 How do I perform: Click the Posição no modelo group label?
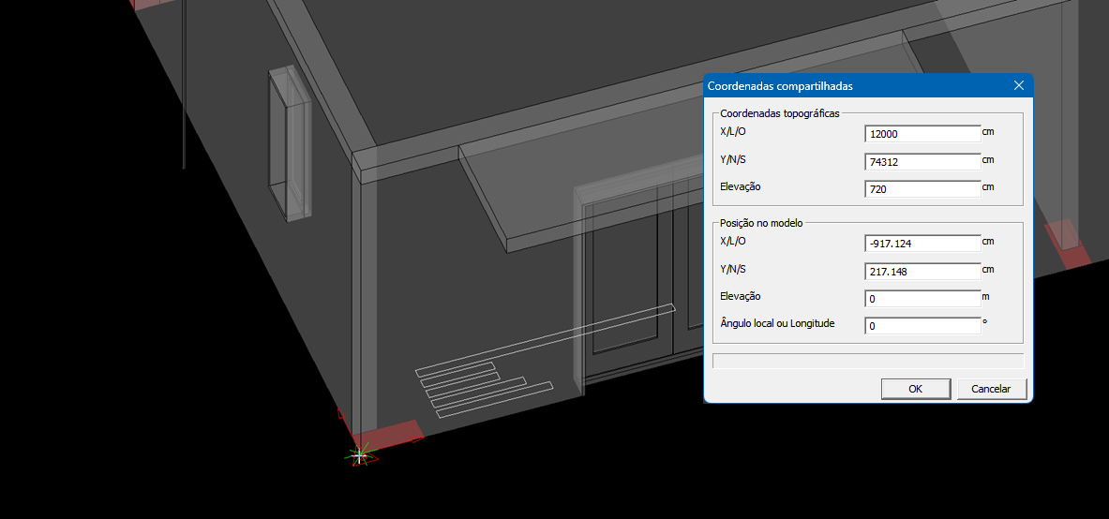(x=760, y=224)
